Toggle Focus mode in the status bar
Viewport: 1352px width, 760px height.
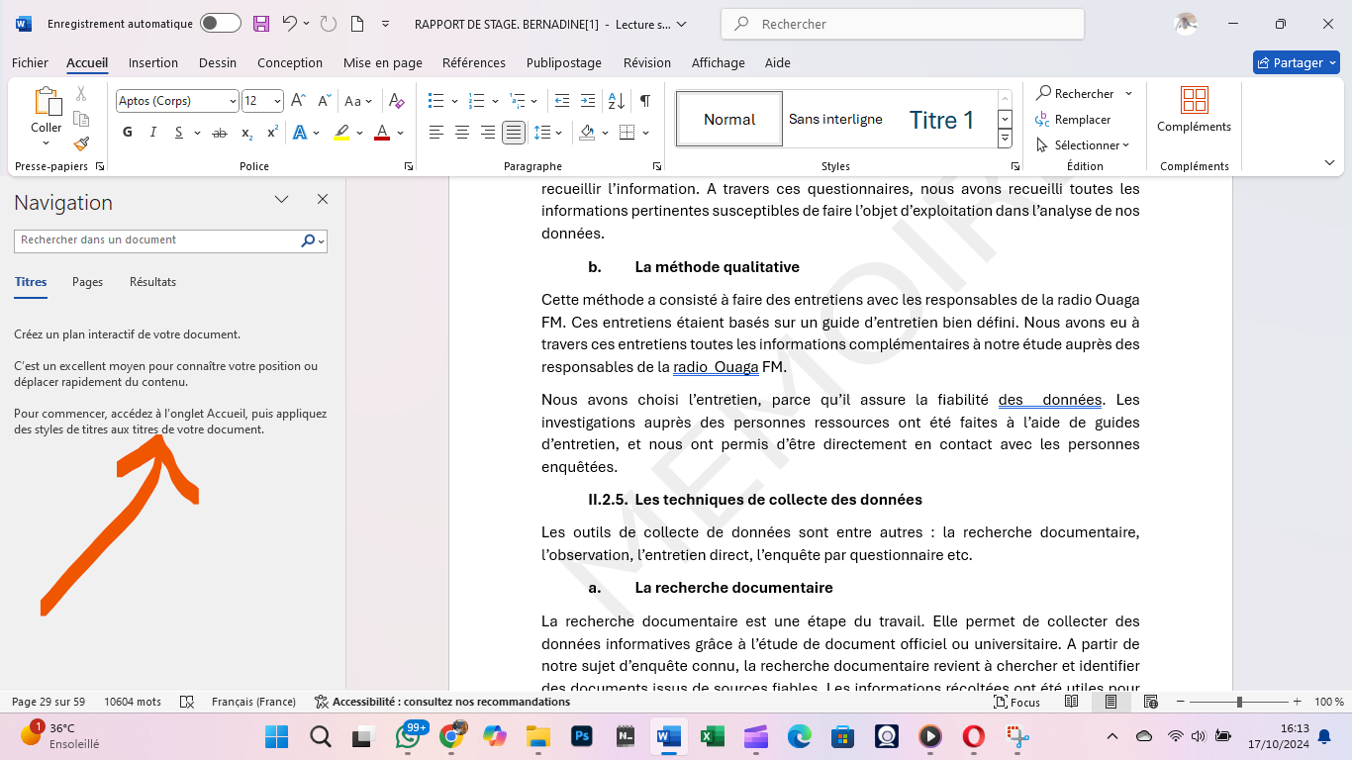[x=1017, y=702]
